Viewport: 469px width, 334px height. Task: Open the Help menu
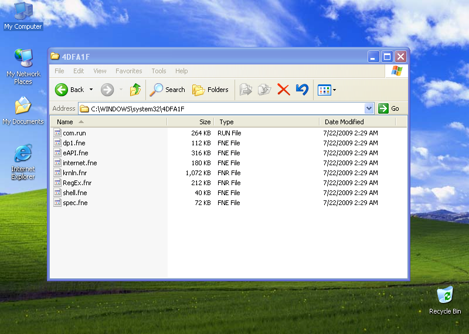(181, 71)
